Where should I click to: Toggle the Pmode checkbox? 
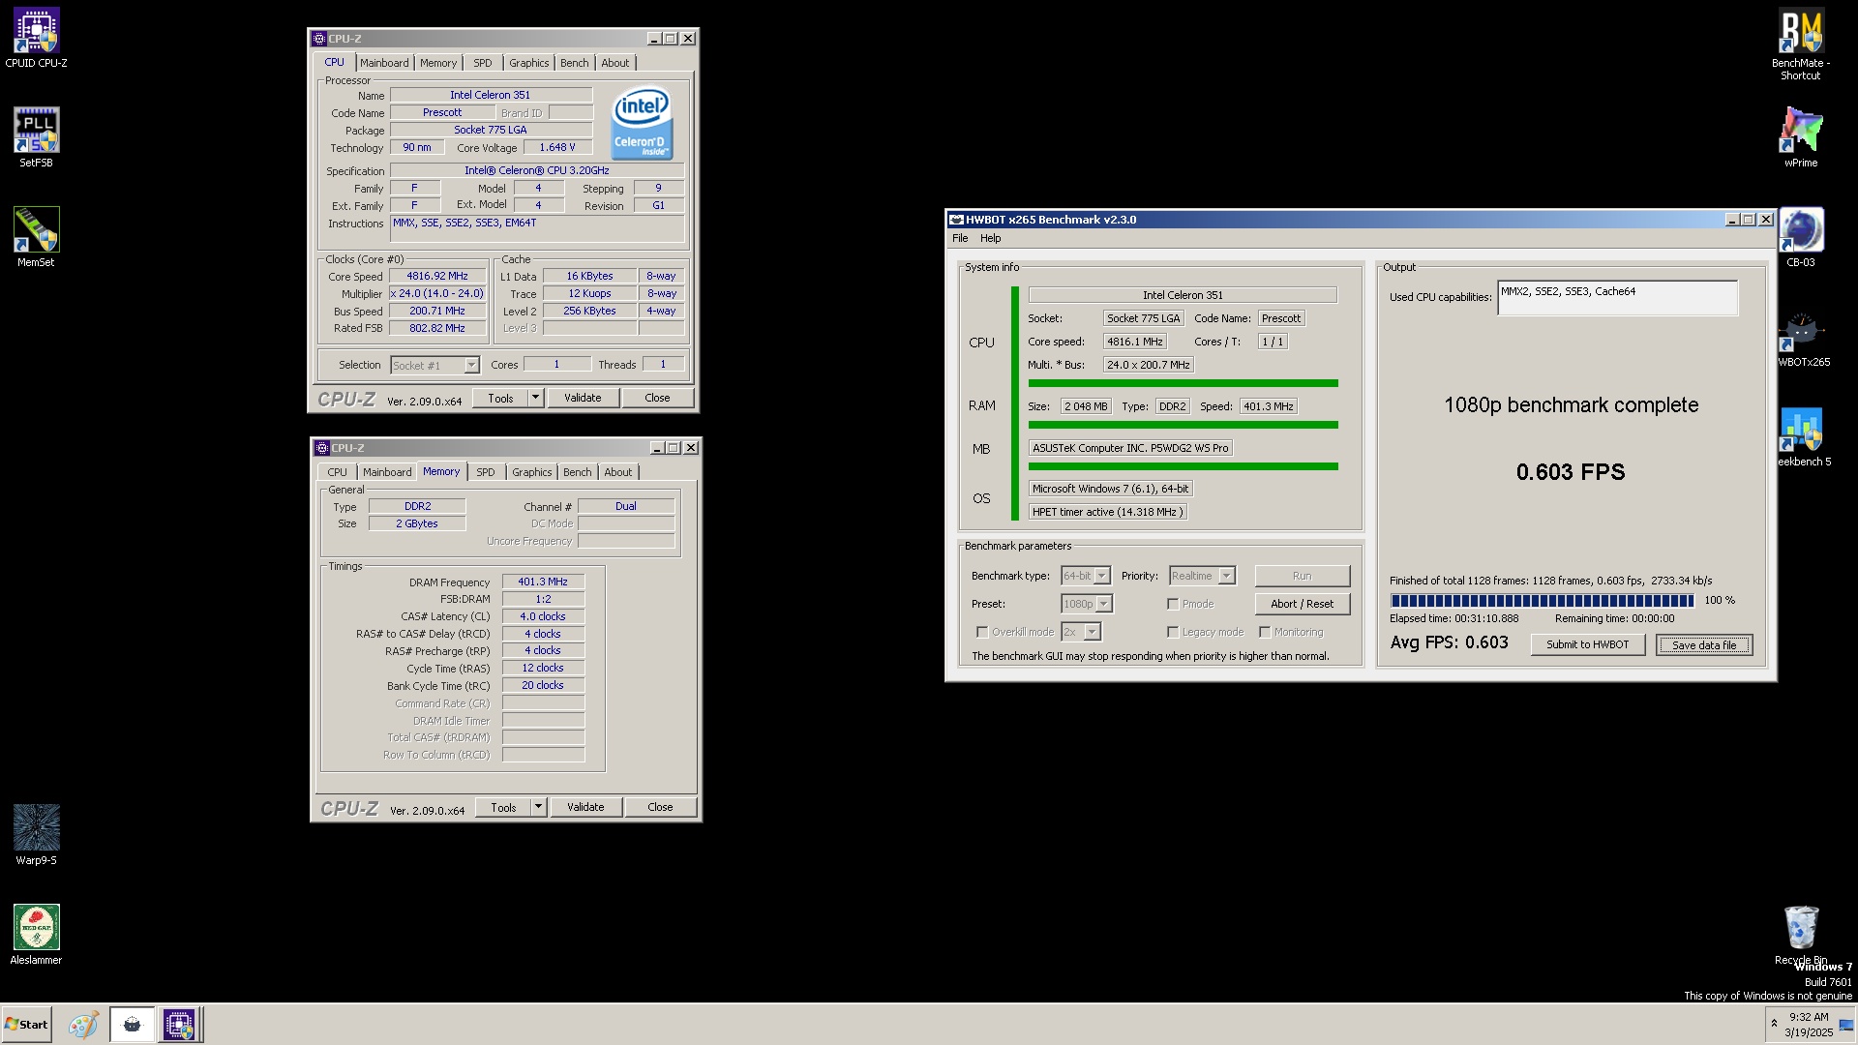pyautogui.click(x=1173, y=604)
